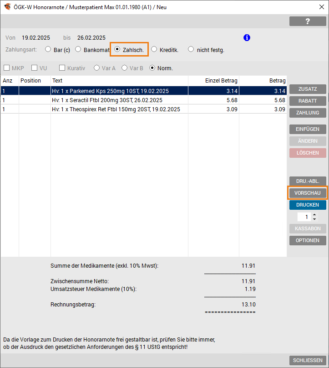
Task: Click the Text column header
Action: (119, 81)
